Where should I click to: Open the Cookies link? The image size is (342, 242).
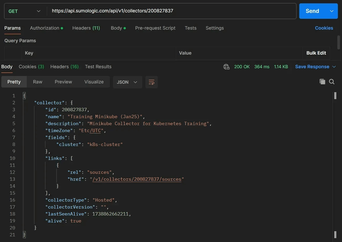click(324, 28)
